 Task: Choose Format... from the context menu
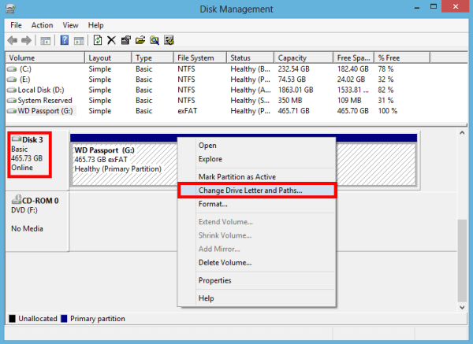click(x=257, y=204)
